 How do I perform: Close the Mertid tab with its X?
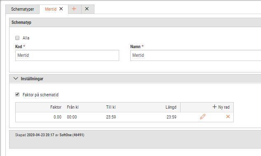click(61, 9)
